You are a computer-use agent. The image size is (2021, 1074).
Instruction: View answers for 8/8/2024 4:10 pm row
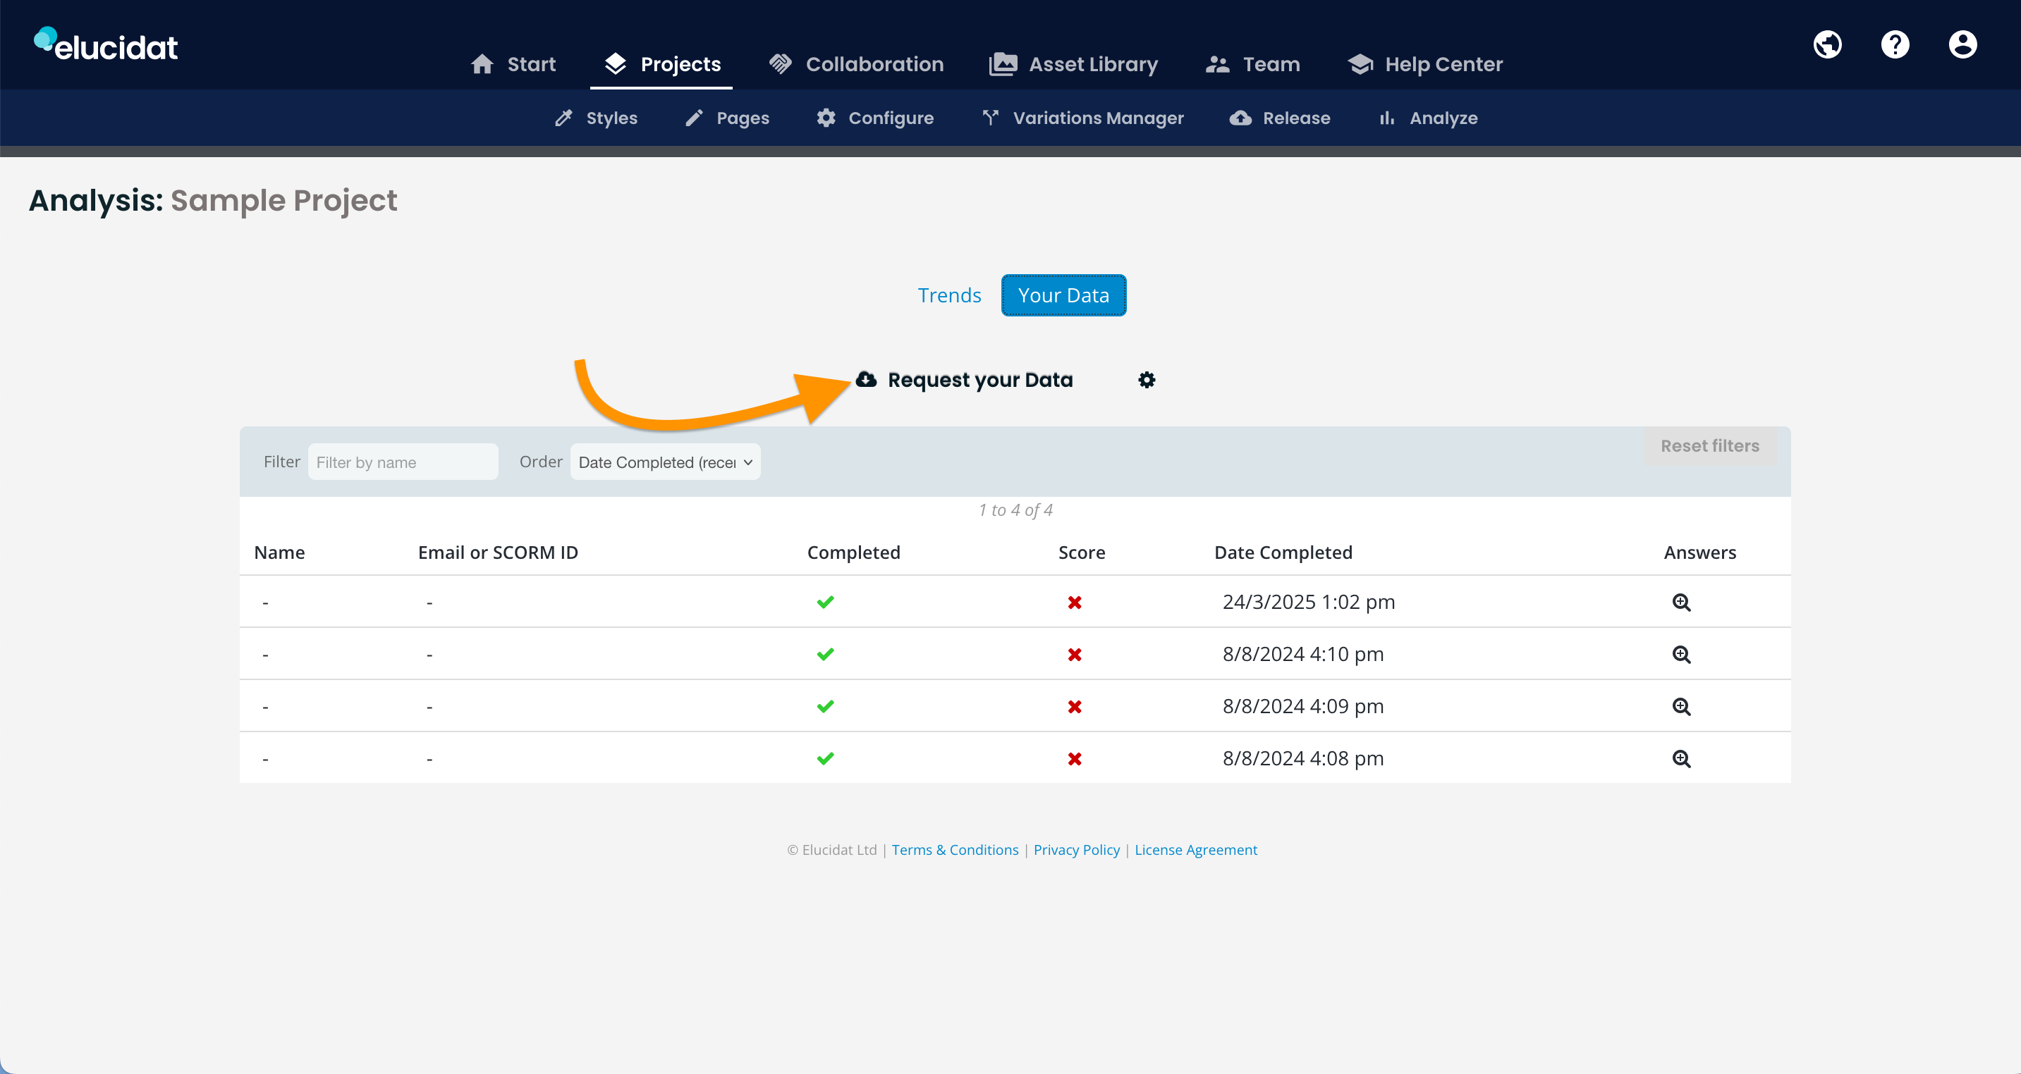(1680, 655)
